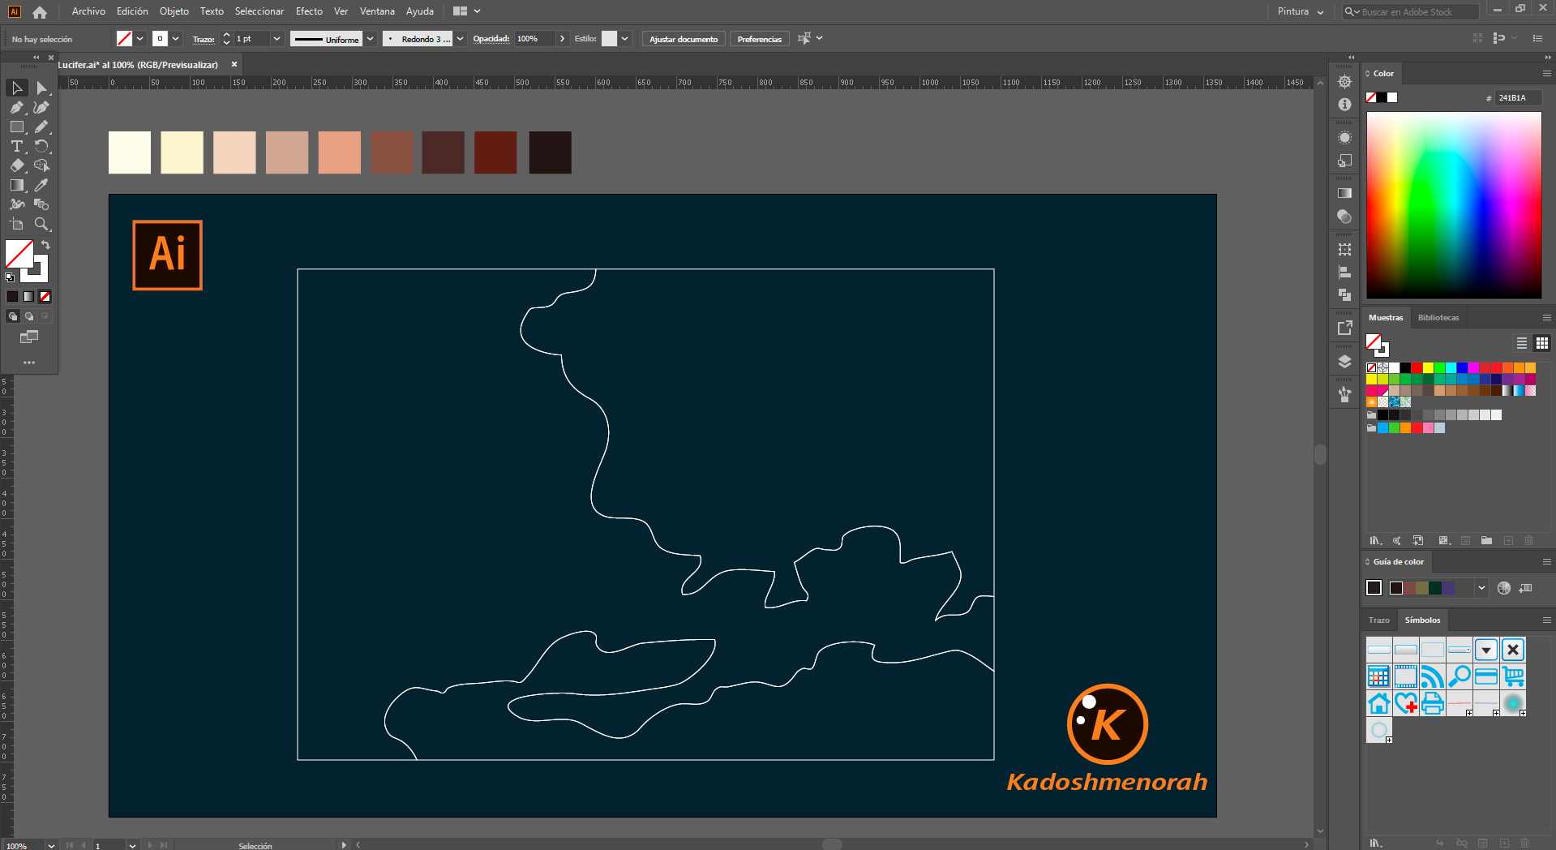Open the Asset Export panel icon

coord(1344,328)
